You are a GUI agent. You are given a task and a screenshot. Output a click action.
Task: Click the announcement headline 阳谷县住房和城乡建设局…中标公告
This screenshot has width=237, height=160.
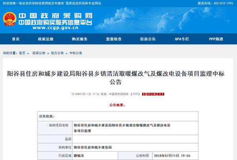tap(116, 78)
